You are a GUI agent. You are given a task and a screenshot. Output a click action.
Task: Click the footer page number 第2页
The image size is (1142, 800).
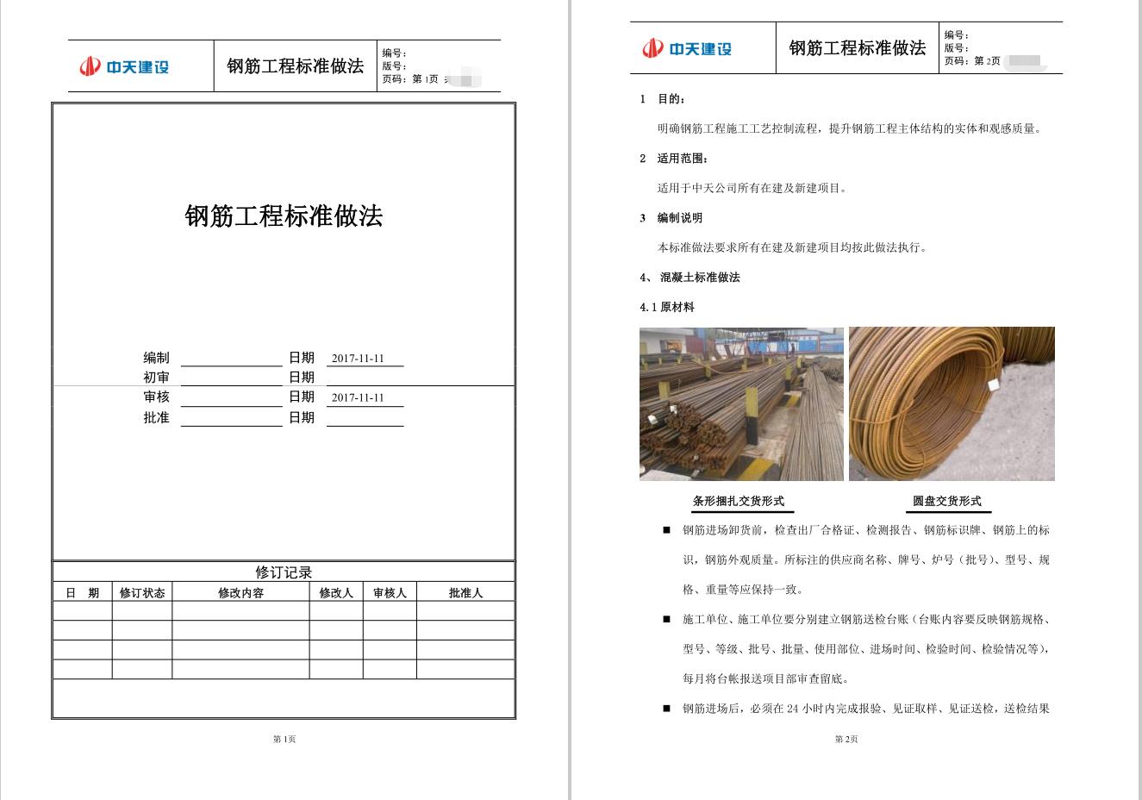[x=846, y=739]
